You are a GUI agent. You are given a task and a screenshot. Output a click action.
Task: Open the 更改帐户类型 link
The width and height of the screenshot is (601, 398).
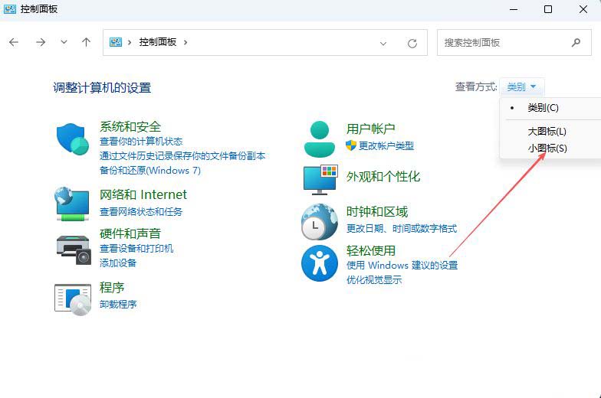(x=386, y=145)
